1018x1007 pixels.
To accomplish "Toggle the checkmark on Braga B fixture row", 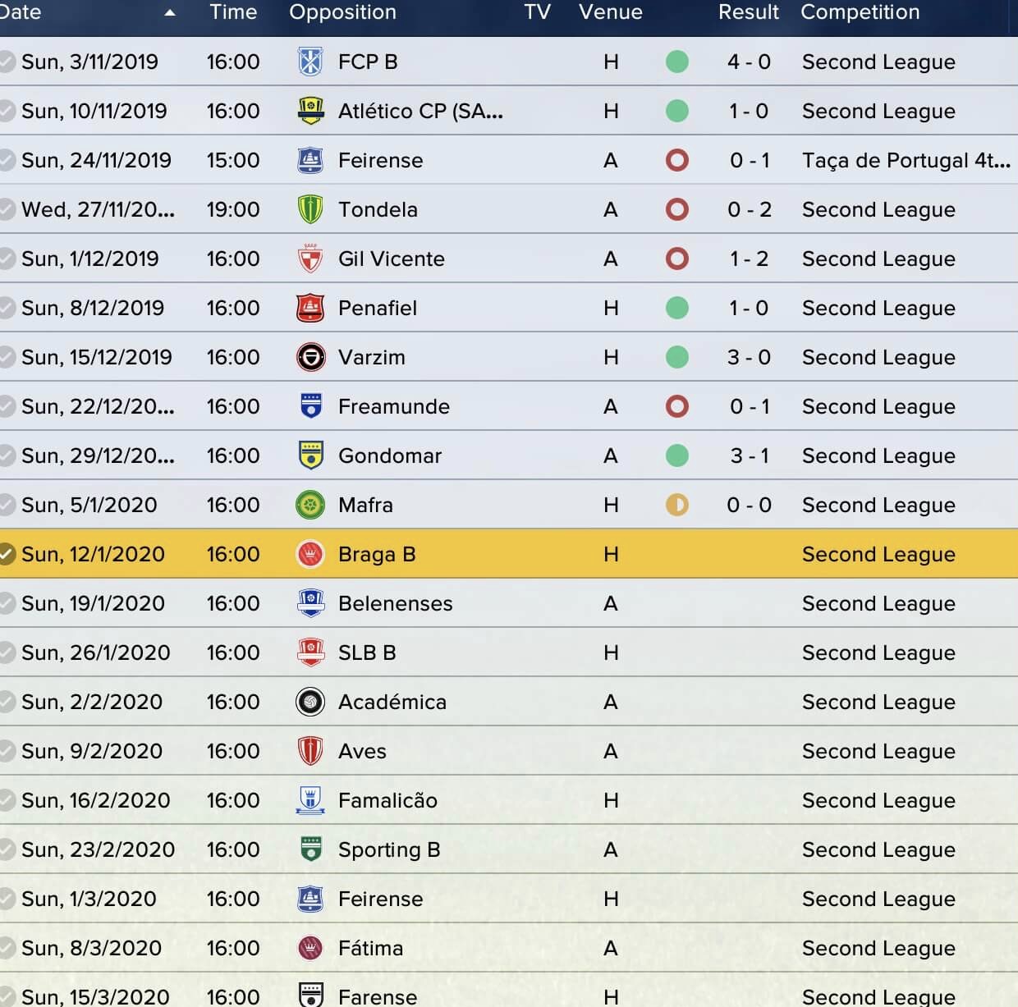I will pyautogui.click(x=7, y=554).
